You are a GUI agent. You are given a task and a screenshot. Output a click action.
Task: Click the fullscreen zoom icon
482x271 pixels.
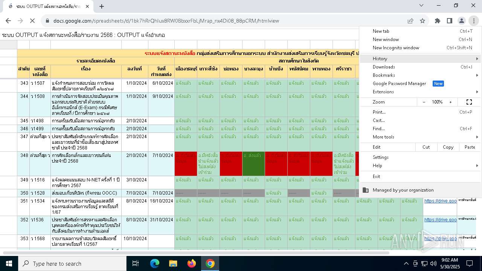click(x=469, y=102)
